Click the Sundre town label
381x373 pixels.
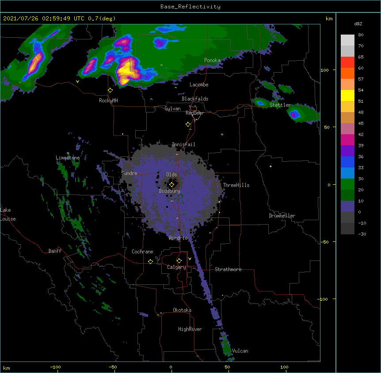129,173
